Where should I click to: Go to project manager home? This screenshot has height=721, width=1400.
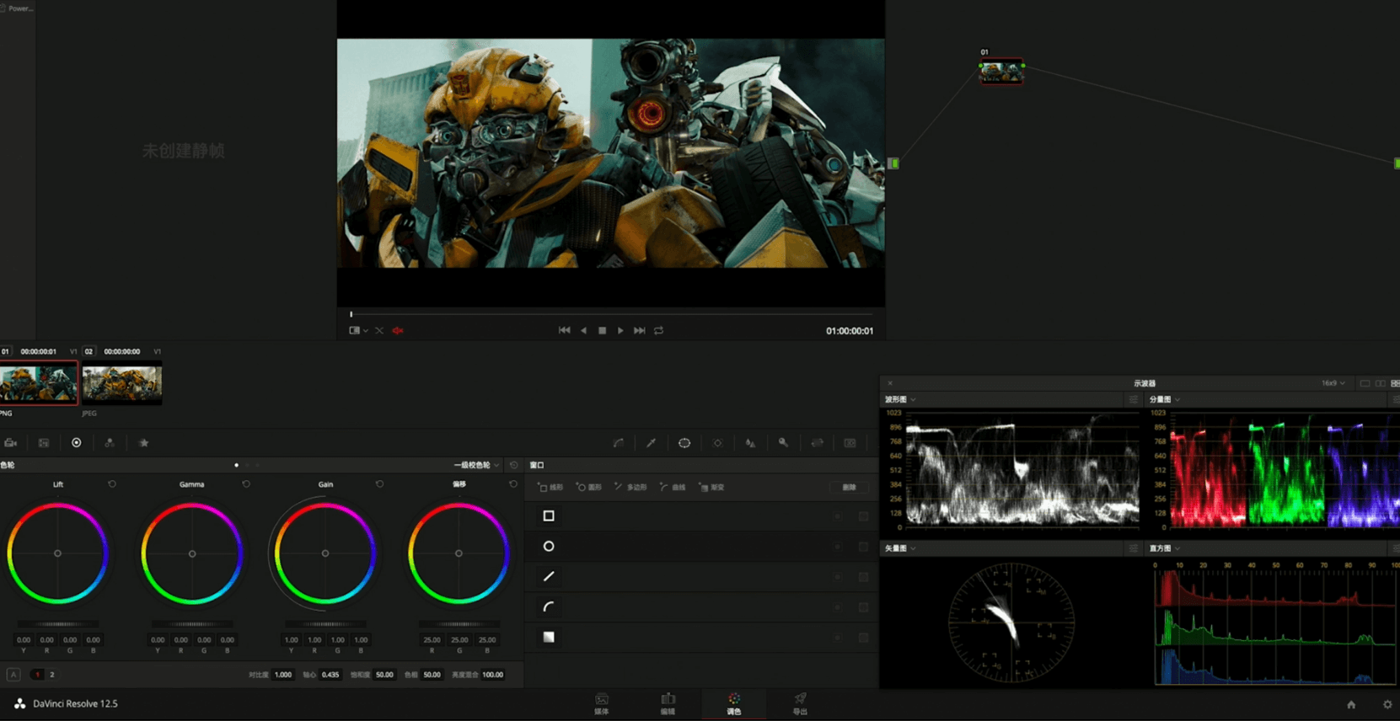tap(1351, 705)
